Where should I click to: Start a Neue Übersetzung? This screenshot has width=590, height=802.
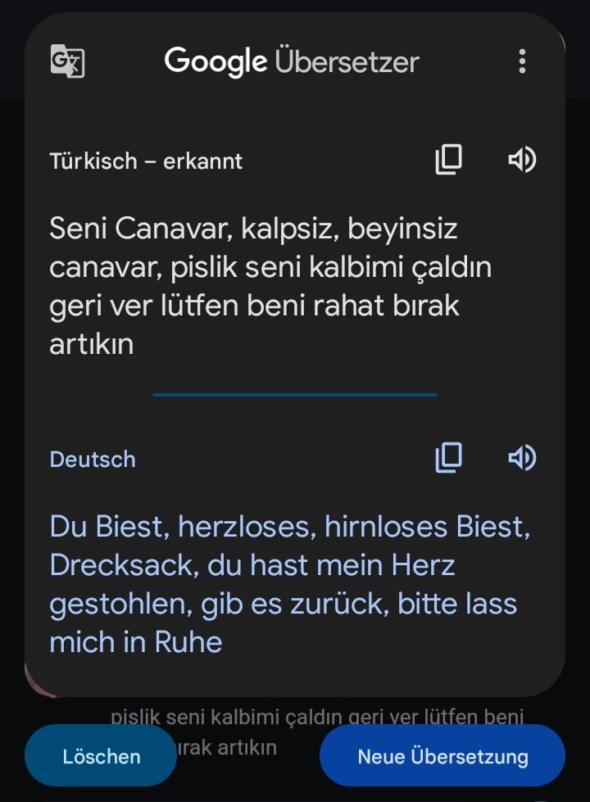click(442, 756)
